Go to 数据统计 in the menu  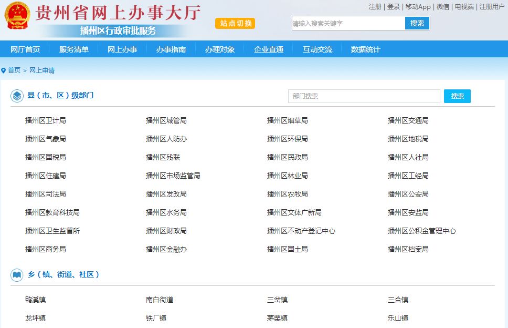point(366,49)
